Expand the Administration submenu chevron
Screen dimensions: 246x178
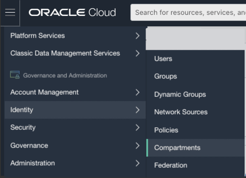pyautogui.click(x=138, y=163)
